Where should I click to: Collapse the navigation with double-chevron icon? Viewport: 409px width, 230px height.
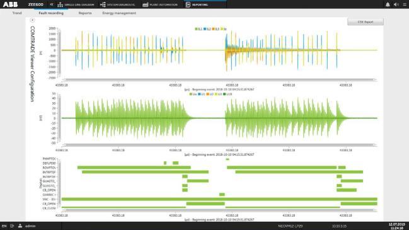[x=52, y=4]
